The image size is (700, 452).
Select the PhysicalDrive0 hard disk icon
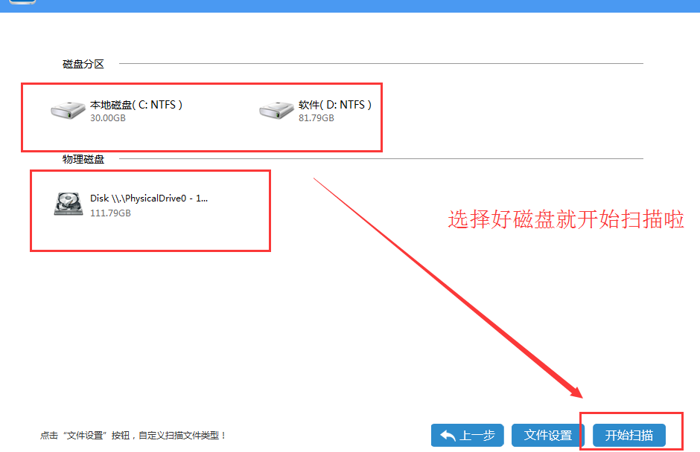pyautogui.click(x=69, y=204)
